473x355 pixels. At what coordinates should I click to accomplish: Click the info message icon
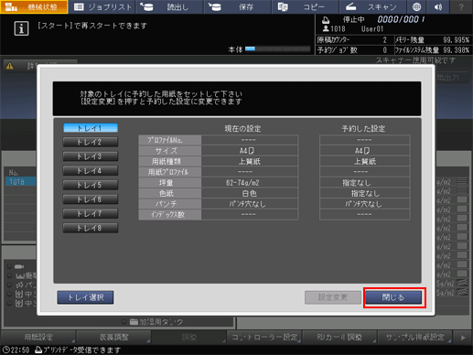pos(21,28)
